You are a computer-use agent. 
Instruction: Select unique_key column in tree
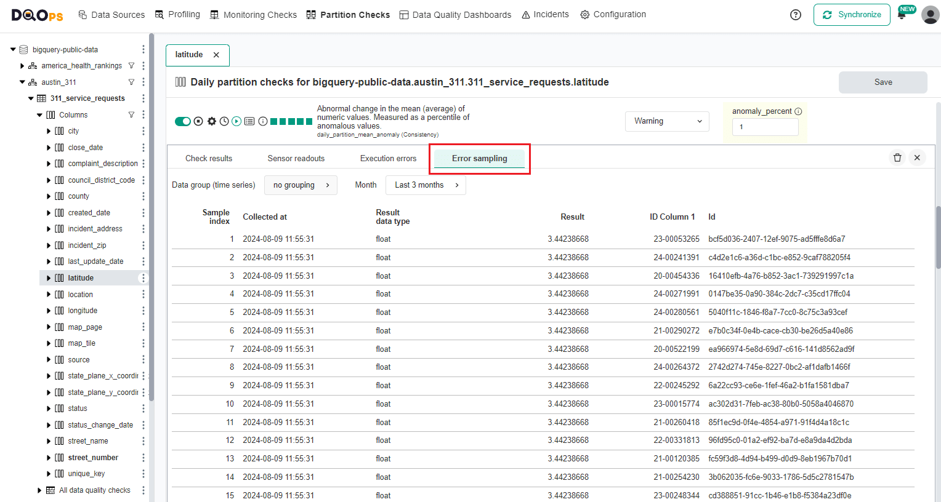tap(86, 474)
